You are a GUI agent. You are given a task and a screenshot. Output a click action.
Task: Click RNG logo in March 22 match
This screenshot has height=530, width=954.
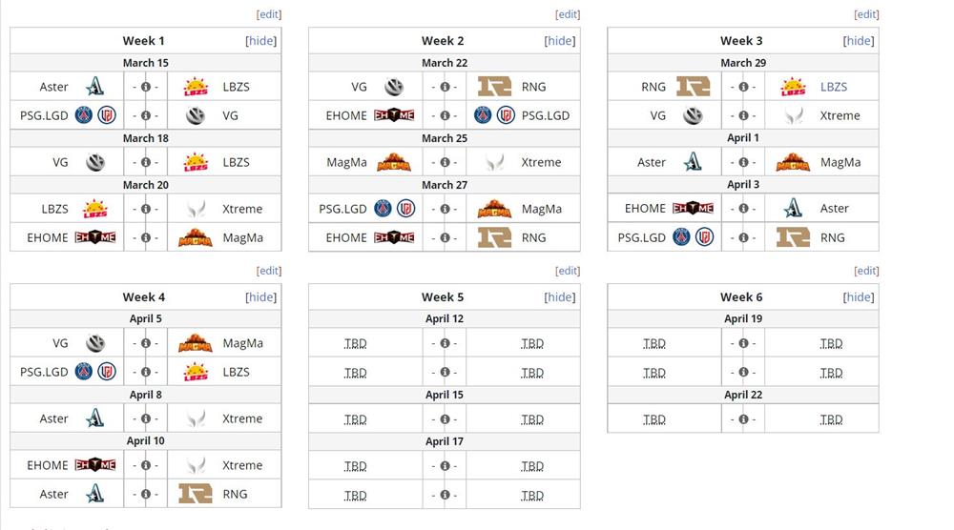[x=494, y=87]
